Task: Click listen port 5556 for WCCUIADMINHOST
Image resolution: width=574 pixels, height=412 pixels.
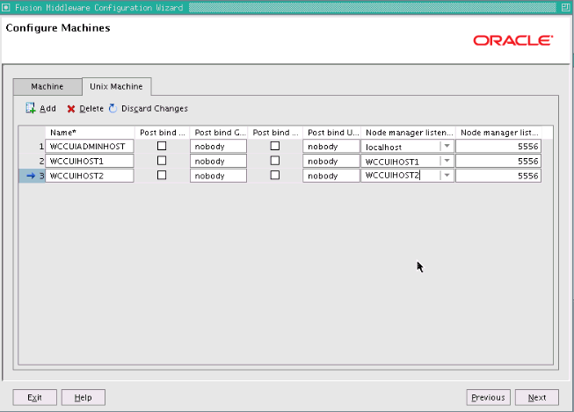Action: tap(498, 147)
